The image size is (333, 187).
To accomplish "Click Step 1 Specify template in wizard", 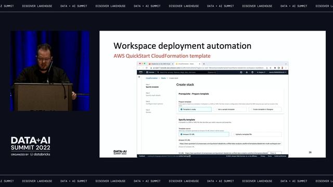I will (x=152, y=86).
